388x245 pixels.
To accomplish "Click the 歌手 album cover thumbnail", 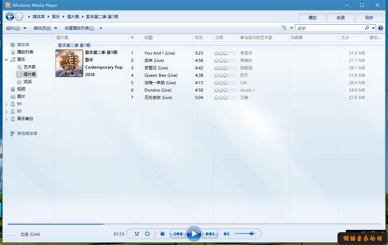I will coord(69,63).
